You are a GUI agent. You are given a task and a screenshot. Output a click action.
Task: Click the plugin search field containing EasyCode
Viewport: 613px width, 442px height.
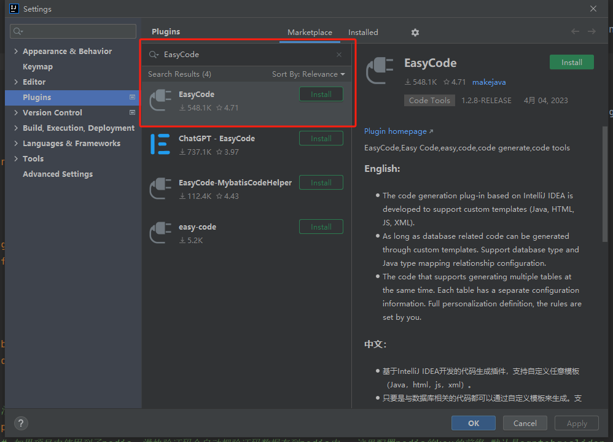coord(246,55)
